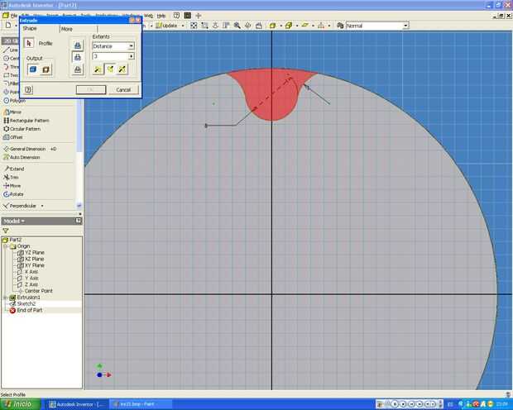
Task: Open the Help menu
Action: click(x=161, y=15)
